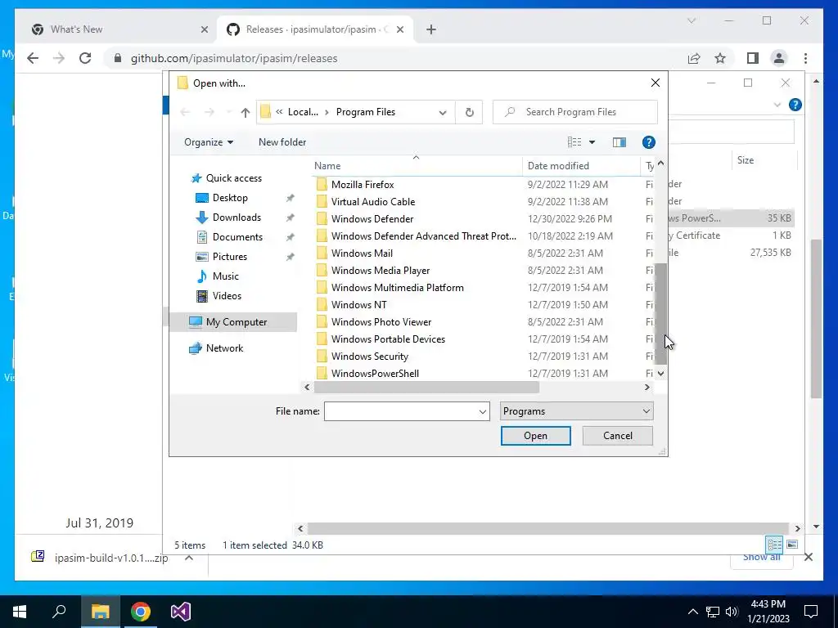This screenshot has width=838, height=628.
Task: Open the Organize menu
Action: [x=209, y=142]
